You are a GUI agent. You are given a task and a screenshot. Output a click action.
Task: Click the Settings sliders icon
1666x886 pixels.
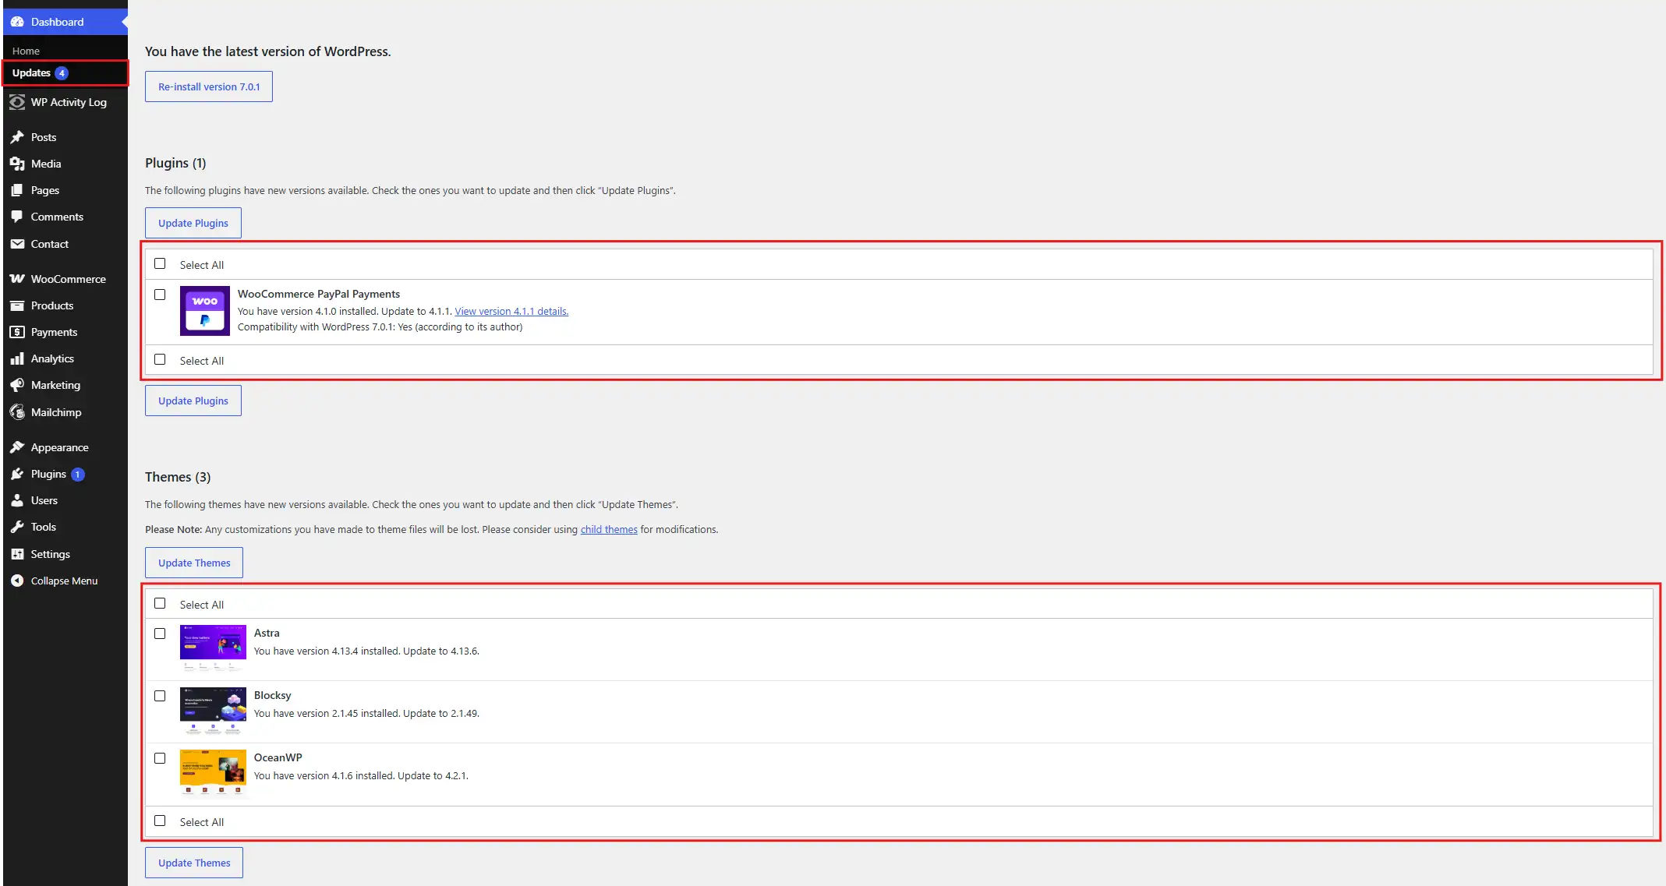(x=17, y=554)
